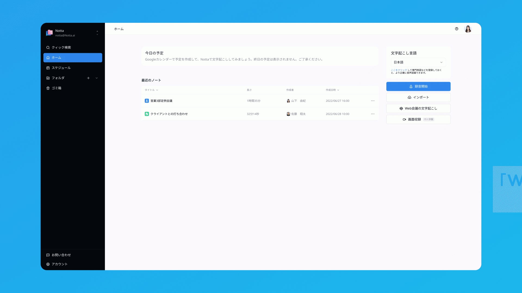Expand the Notta workspace switcher arrows

coord(97,33)
